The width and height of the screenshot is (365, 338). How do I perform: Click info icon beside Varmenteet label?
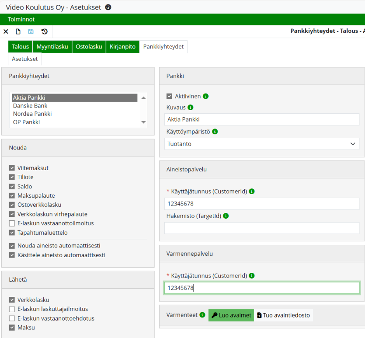(x=202, y=315)
